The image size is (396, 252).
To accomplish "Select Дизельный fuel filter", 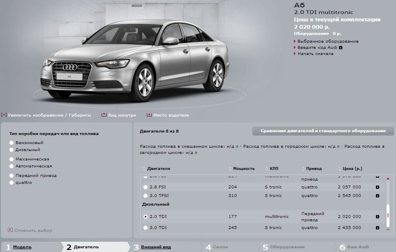I will [x=11, y=150].
